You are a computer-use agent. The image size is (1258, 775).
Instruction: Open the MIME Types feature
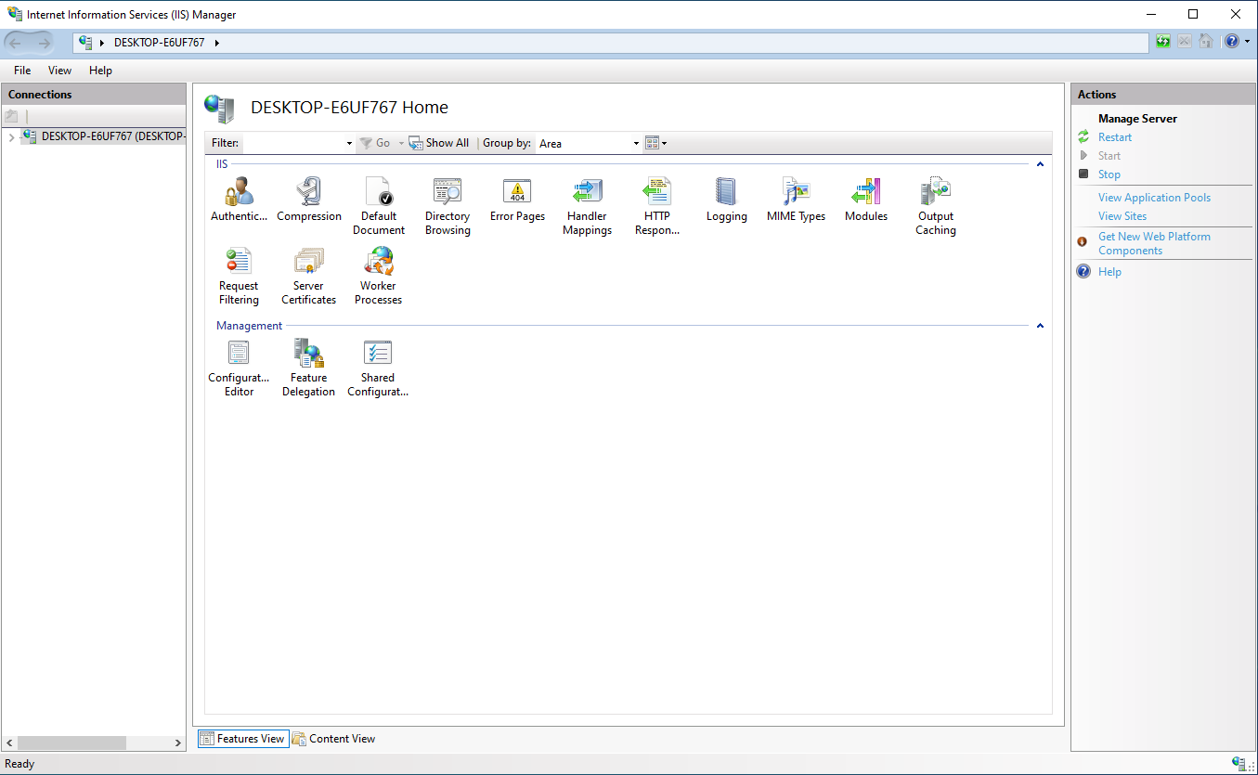tap(796, 192)
